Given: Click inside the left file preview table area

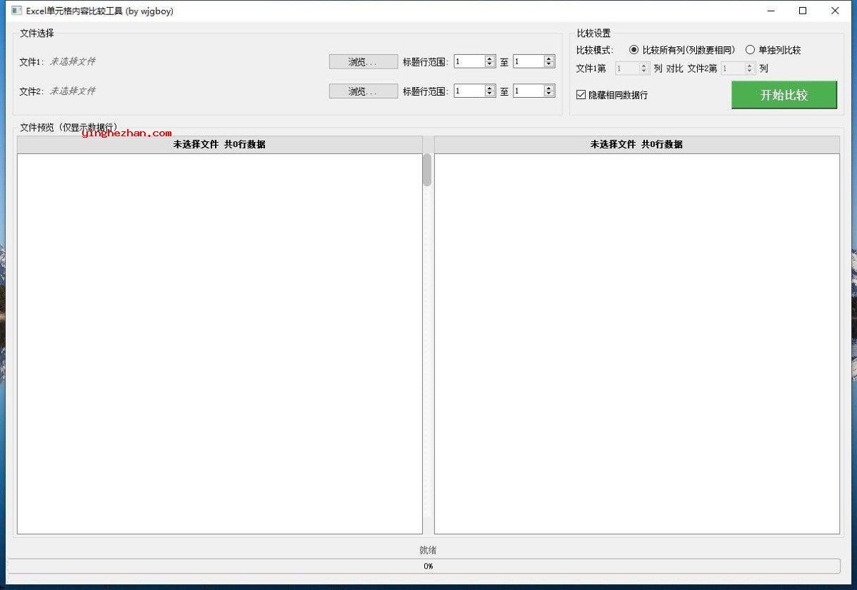Looking at the screenshot, I should [219, 343].
